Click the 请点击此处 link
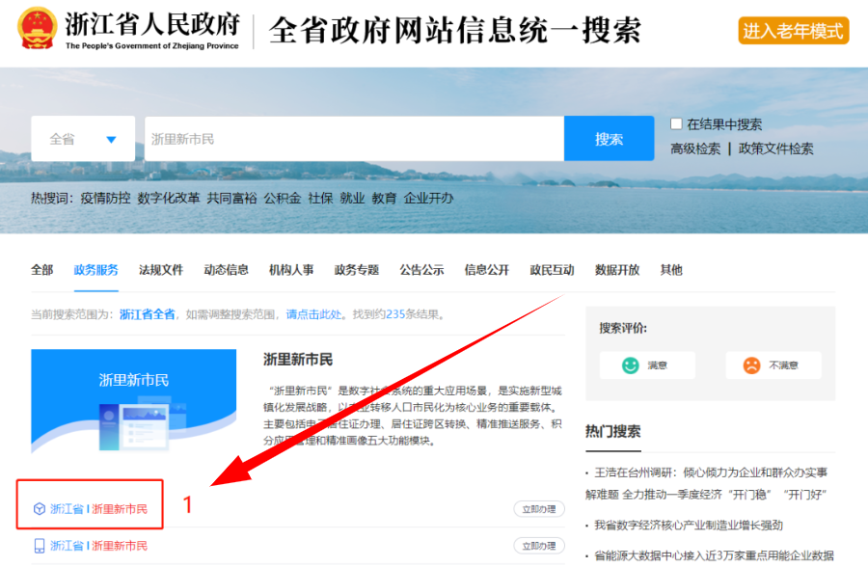Image resolution: width=868 pixels, height=567 pixels. 313,314
